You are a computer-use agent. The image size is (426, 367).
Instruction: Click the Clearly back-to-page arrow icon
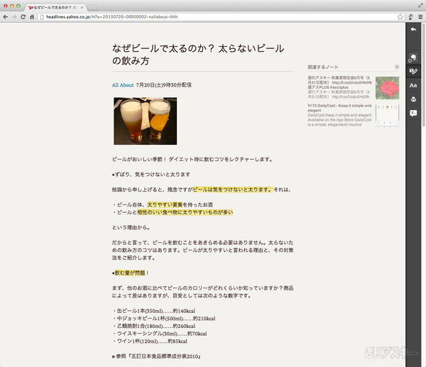tap(413, 29)
